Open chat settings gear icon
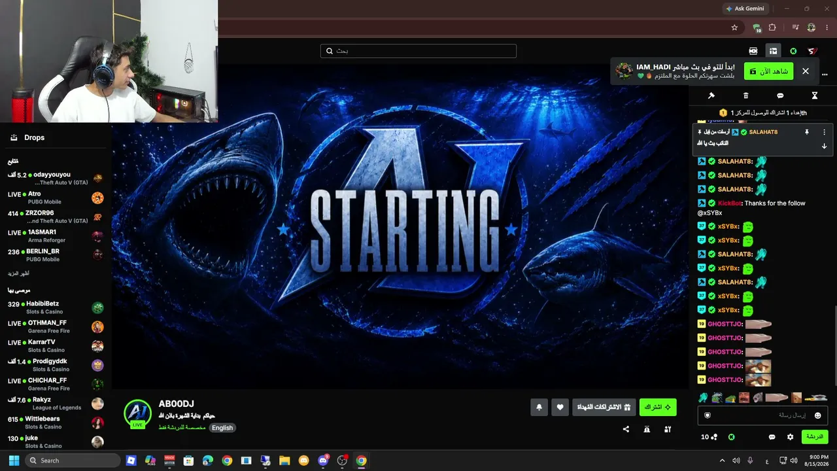837x471 pixels. (x=790, y=437)
